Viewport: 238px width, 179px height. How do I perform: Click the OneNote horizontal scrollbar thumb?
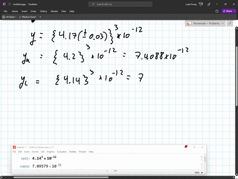click(x=61, y=177)
